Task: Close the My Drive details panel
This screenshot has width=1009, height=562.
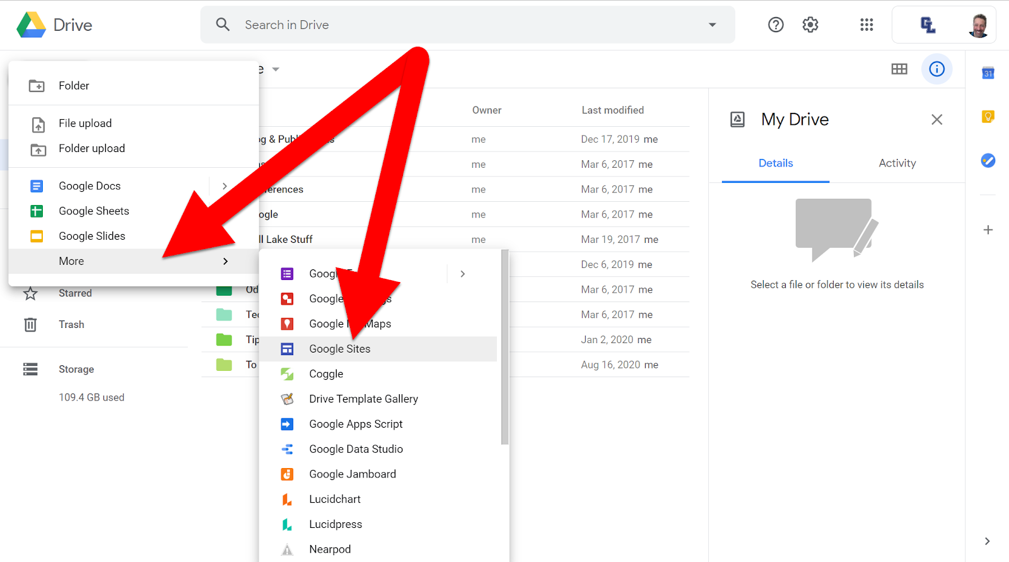Action: [x=937, y=119]
